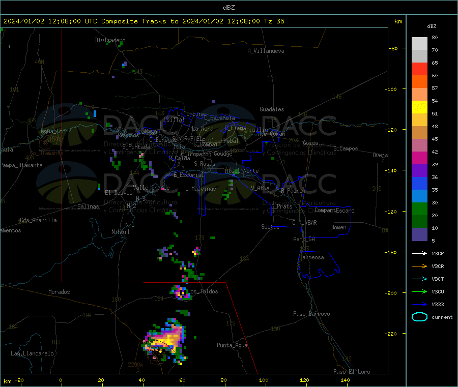Click the storm echo beside Los_Toldos
Image resolution: width=458 pixels, height=387 pixels.
(181, 293)
